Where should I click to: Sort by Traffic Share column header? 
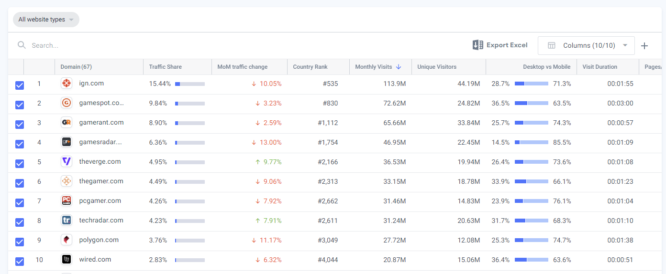pos(165,67)
